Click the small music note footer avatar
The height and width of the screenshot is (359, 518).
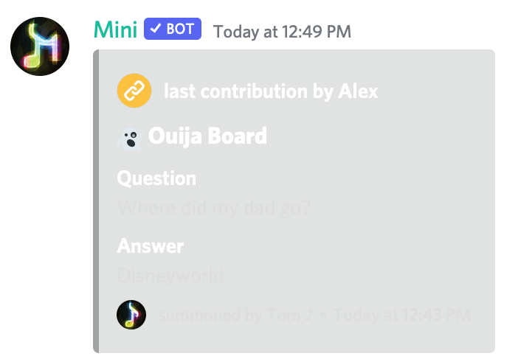(131, 315)
